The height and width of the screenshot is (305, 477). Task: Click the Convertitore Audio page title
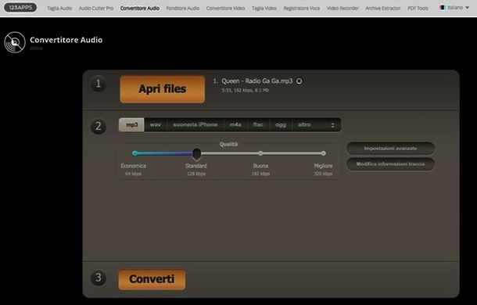tap(66, 40)
